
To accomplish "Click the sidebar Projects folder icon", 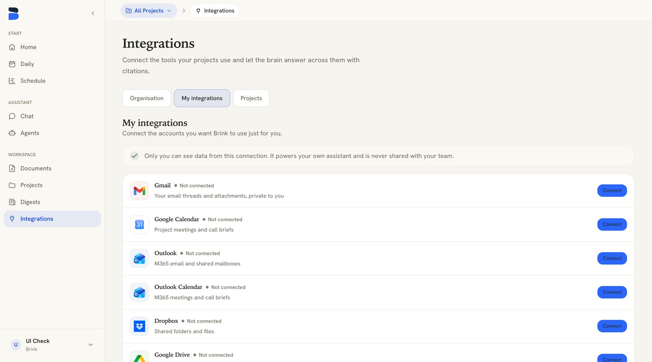I will (12, 185).
